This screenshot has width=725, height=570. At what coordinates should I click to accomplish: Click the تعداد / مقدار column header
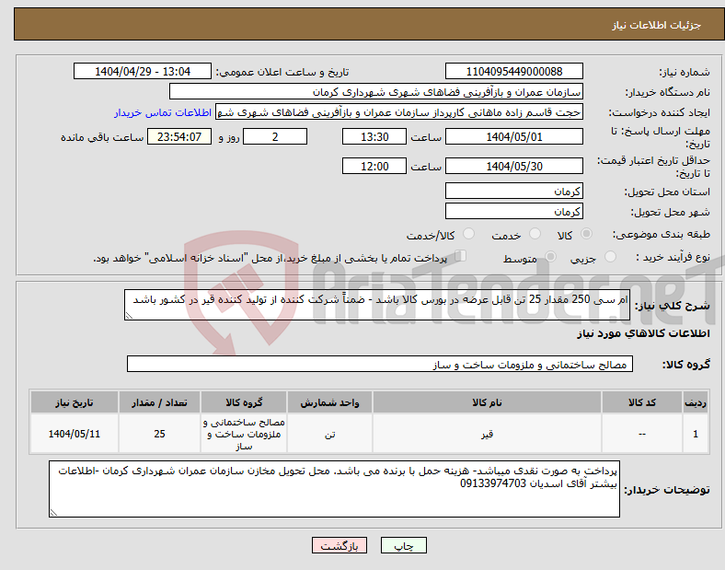coord(159,402)
